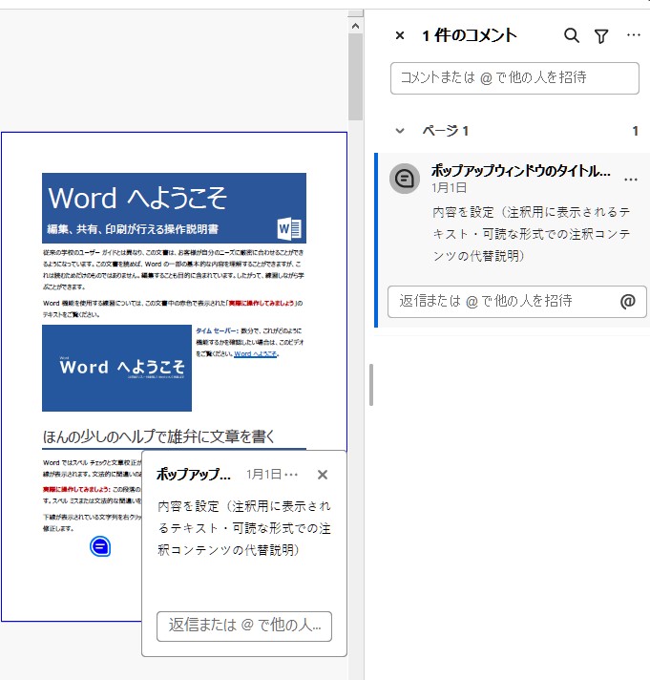The height and width of the screenshot is (680, 650).
Task: Close the comments panel with the X
Action: [x=400, y=35]
